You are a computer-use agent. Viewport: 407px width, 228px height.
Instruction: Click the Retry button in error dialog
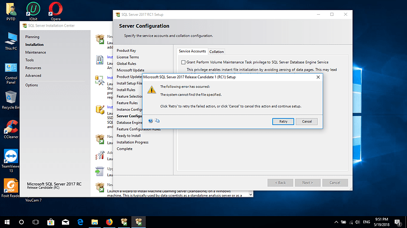pos(283,121)
